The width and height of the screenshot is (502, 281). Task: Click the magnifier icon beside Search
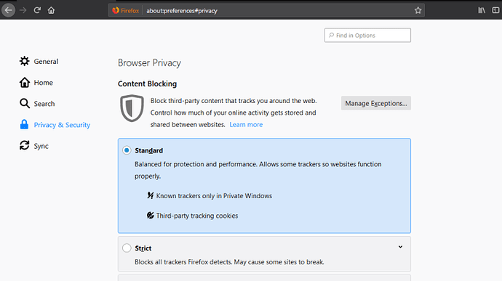24,104
